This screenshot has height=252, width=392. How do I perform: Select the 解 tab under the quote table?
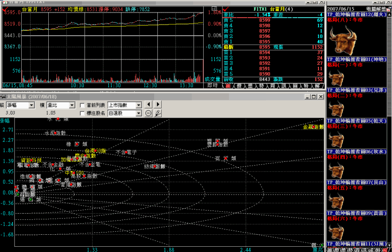(x=317, y=86)
